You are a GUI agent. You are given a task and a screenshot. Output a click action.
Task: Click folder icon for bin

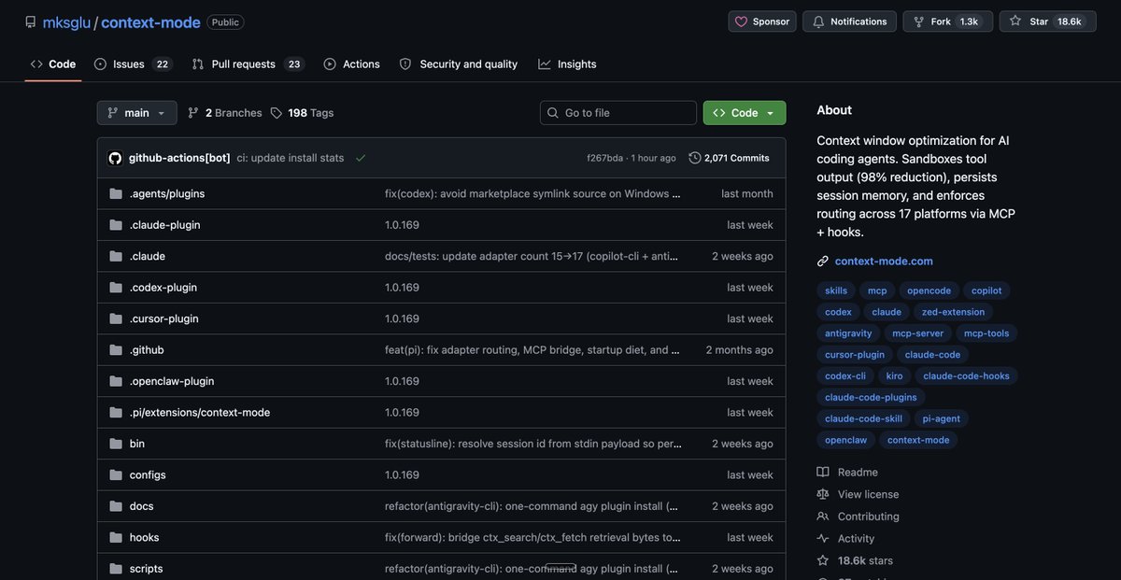(x=116, y=444)
